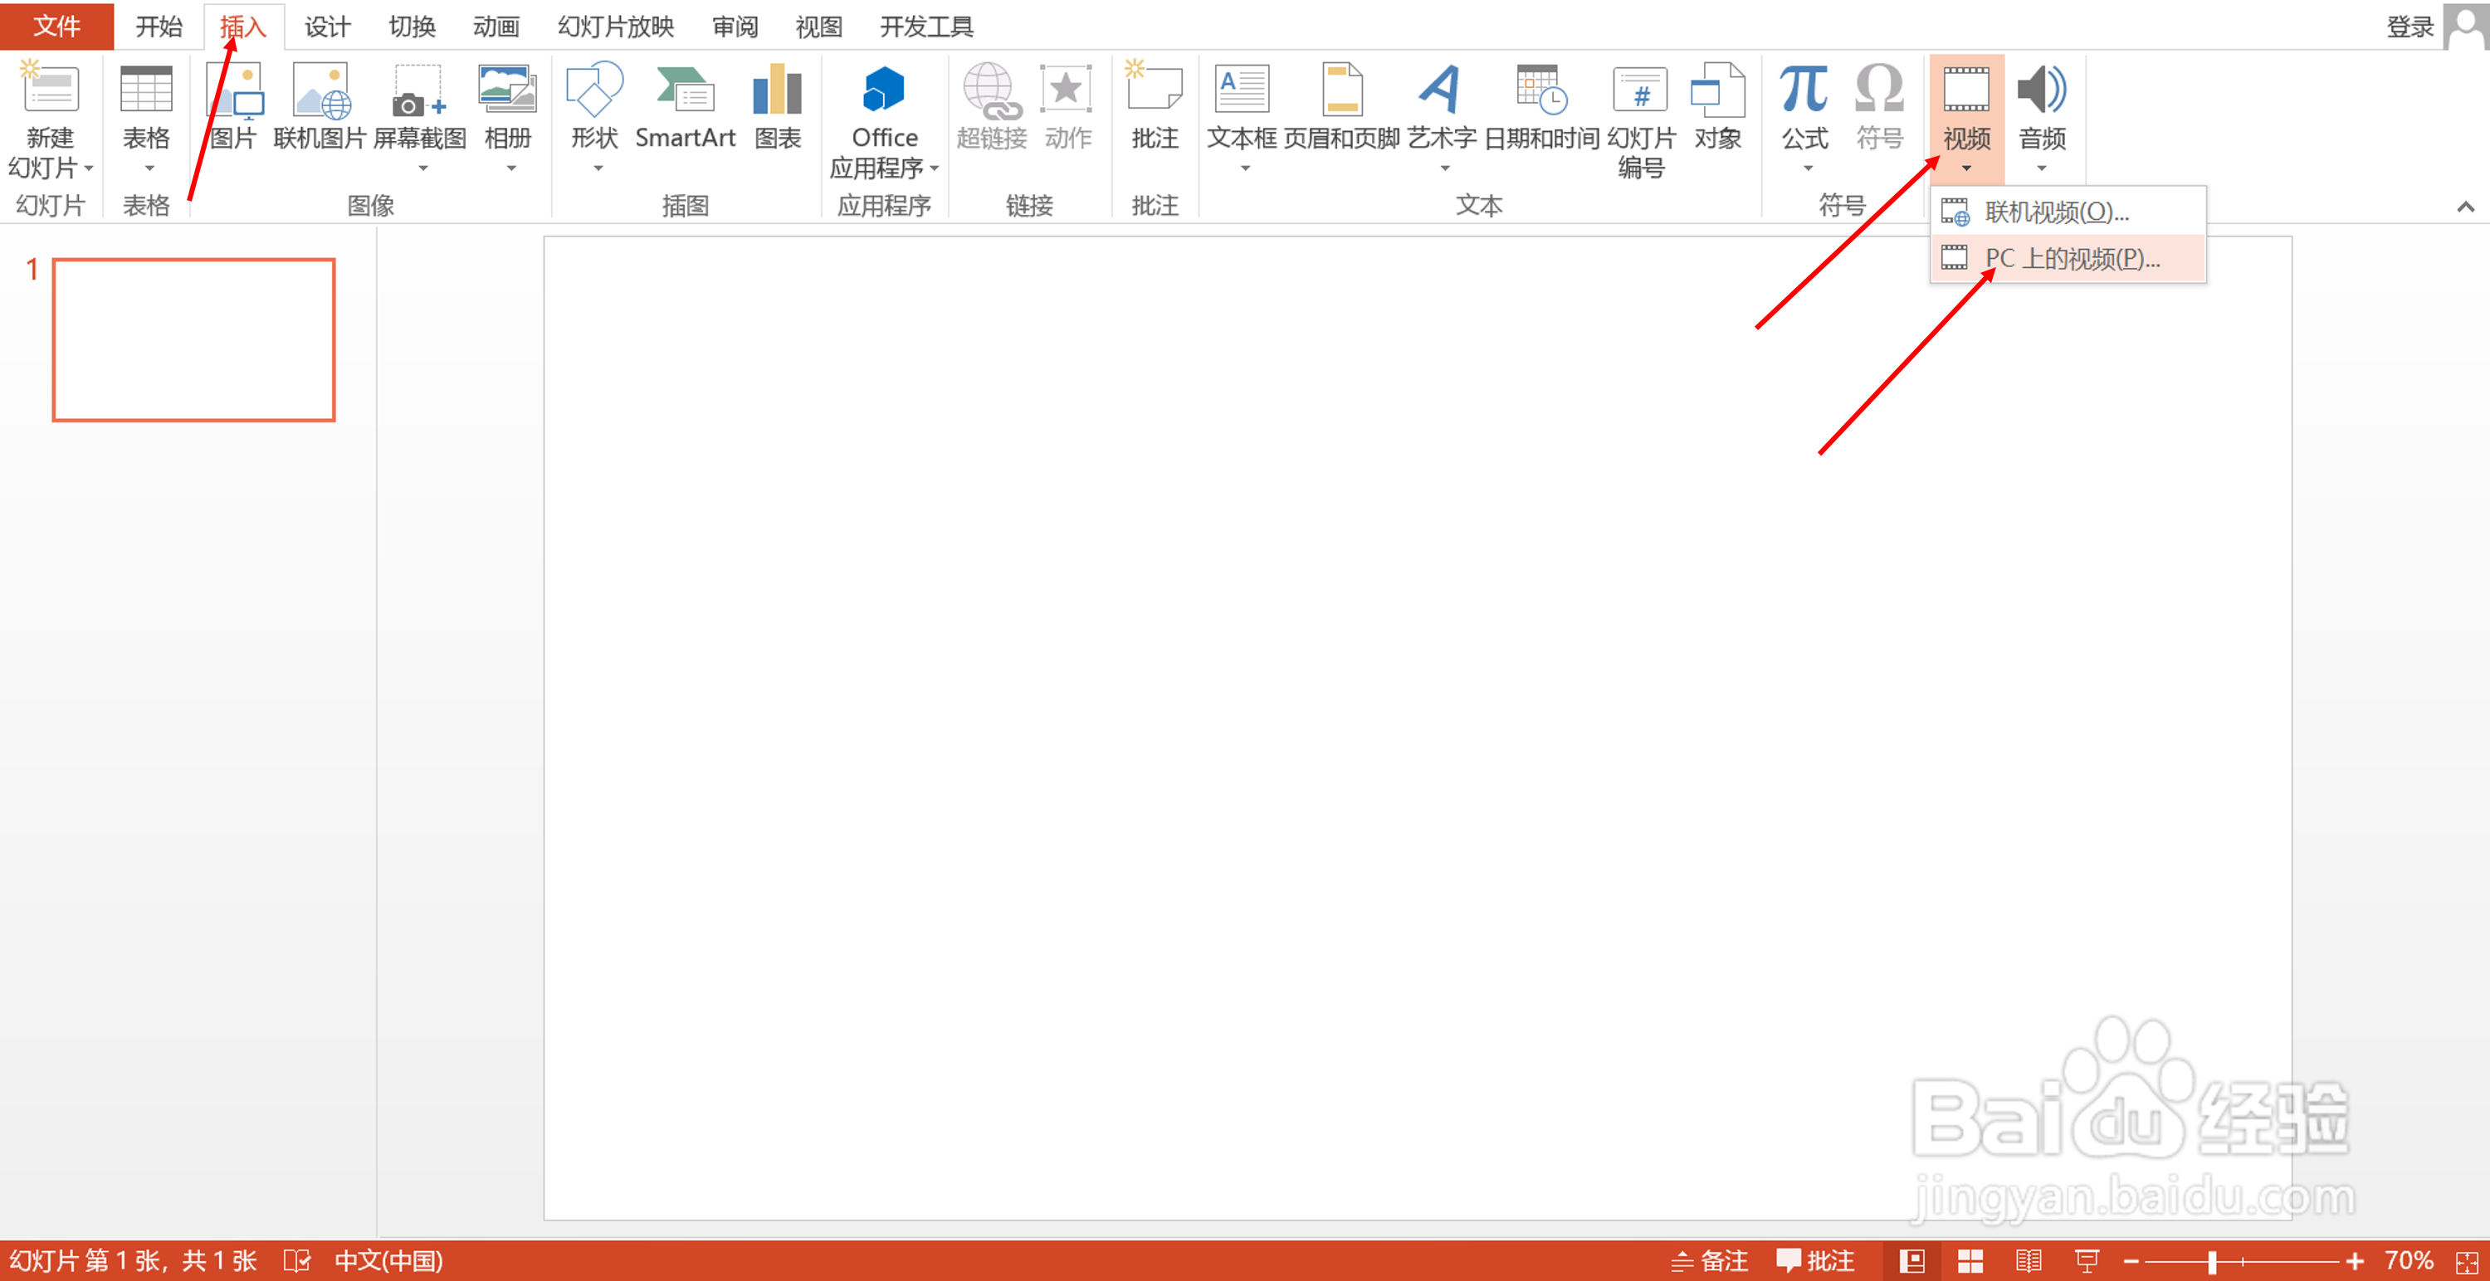Collapse the ribbon with the chevron
2490x1281 pixels.
coord(2465,207)
